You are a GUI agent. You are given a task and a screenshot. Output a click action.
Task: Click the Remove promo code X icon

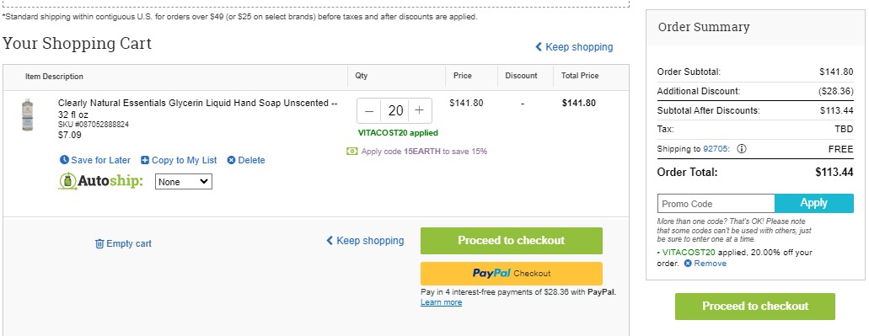[x=688, y=264]
